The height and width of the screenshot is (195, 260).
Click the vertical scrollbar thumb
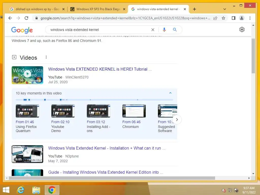(x=253, y=56)
